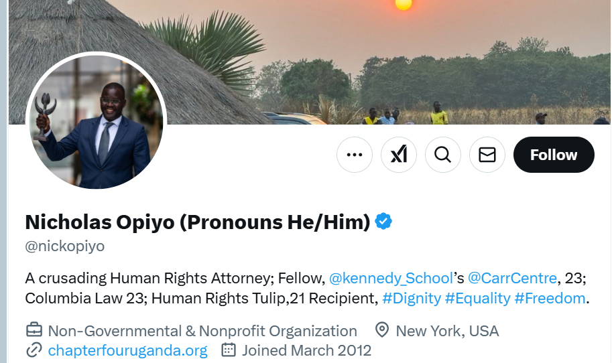The height and width of the screenshot is (363, 614).
Task: Click the calendar joined-date icon
Action: (229, 350)
